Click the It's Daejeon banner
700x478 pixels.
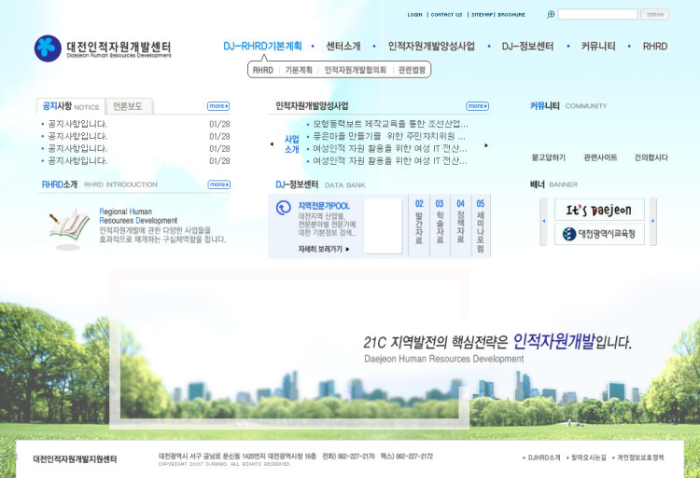click(599, 210)
